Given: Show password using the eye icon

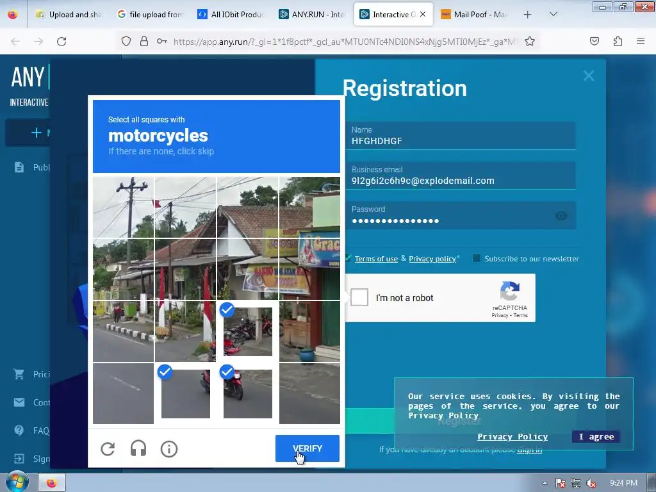Looking at the screenshot, I should (561, 216).
